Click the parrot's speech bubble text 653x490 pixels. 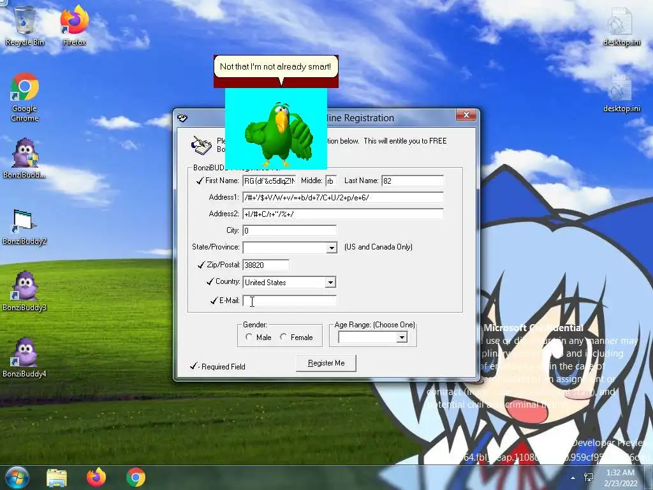(275, 66)
